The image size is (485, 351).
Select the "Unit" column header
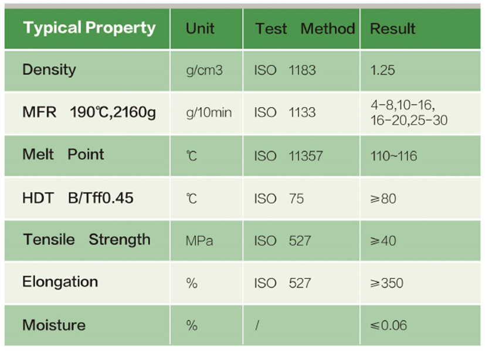[x=200, y=28]
